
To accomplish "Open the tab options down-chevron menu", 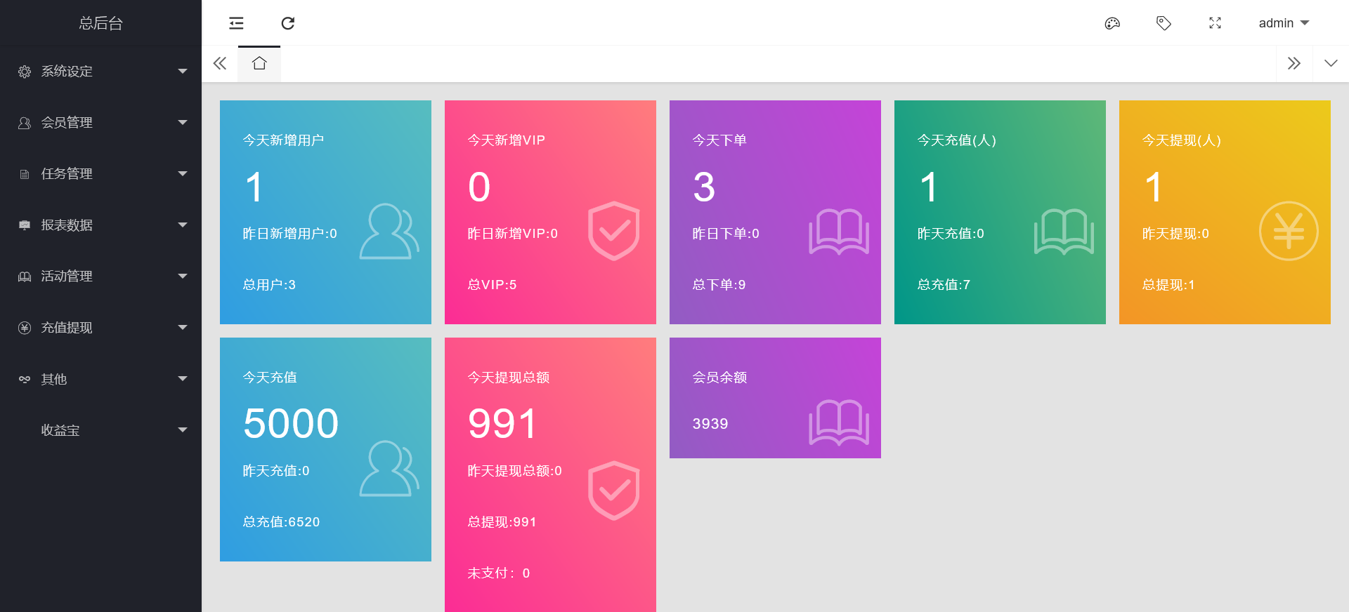I will click(x=1331, y=64).
